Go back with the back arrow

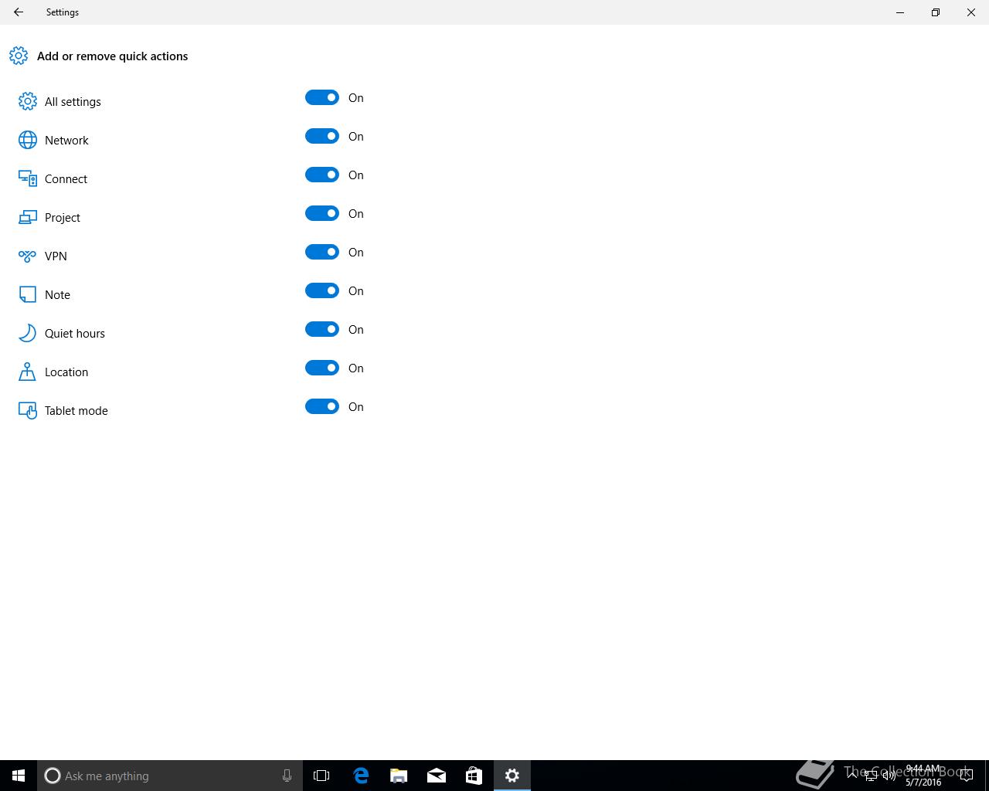click(19, 12)
